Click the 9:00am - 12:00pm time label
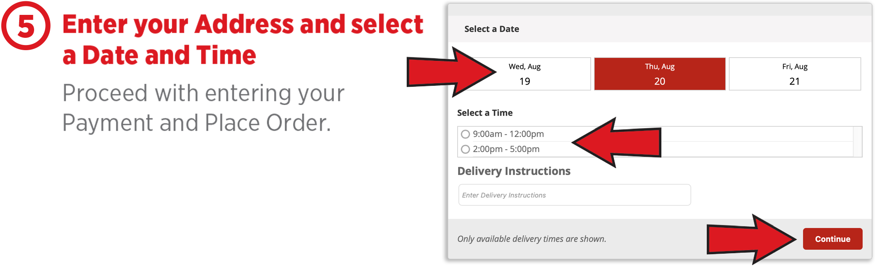This screenshot has height=266, width=878. 508,134
